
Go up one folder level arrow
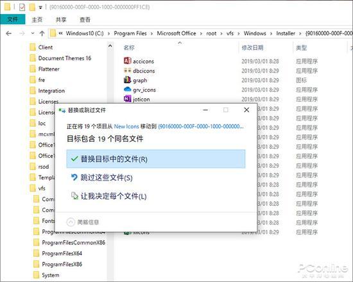point(42,33)
